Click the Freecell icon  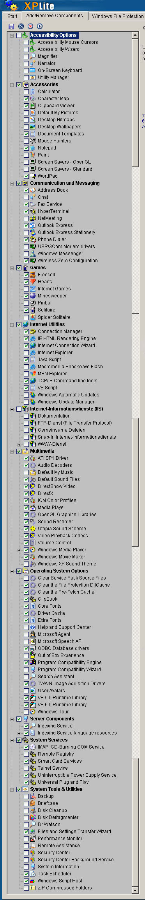coord(33,275)
